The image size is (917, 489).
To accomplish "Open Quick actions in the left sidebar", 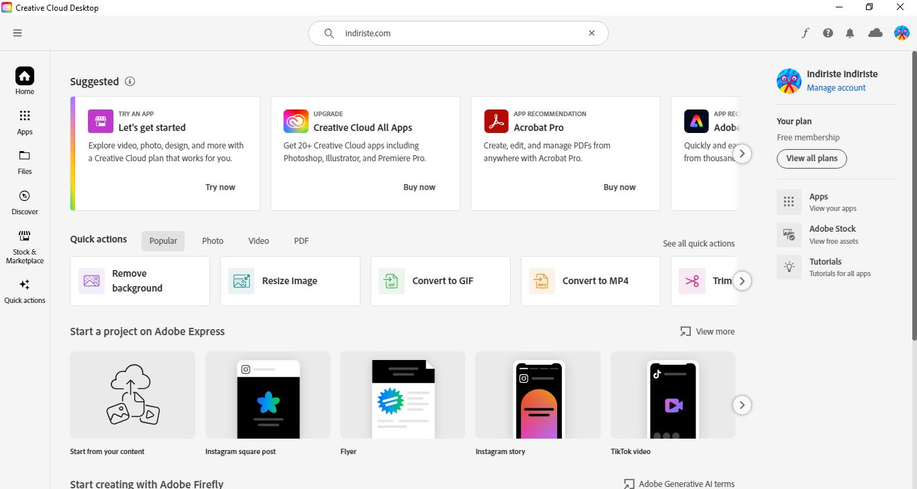I will click(x=25, y=291).
